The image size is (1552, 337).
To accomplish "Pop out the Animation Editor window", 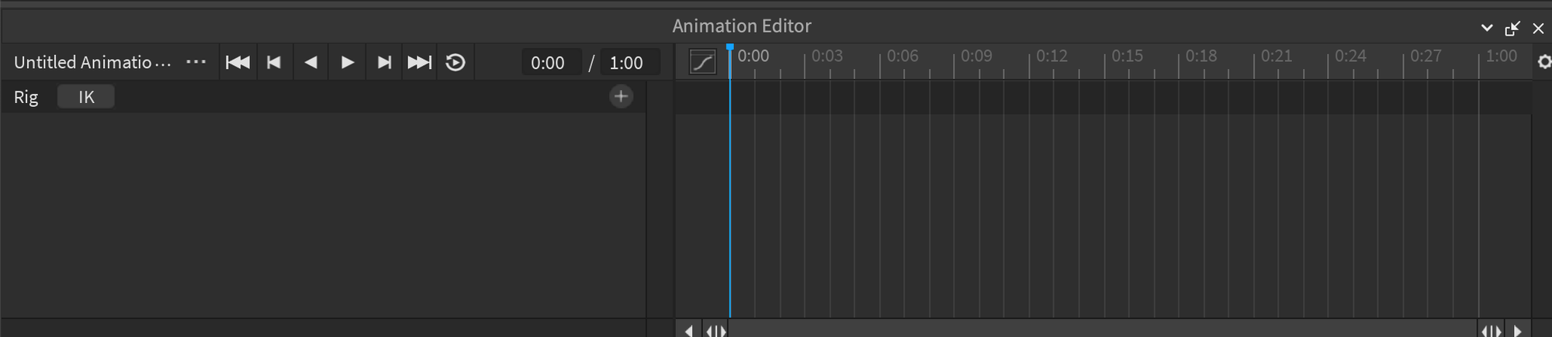I will pos(1512,29).
